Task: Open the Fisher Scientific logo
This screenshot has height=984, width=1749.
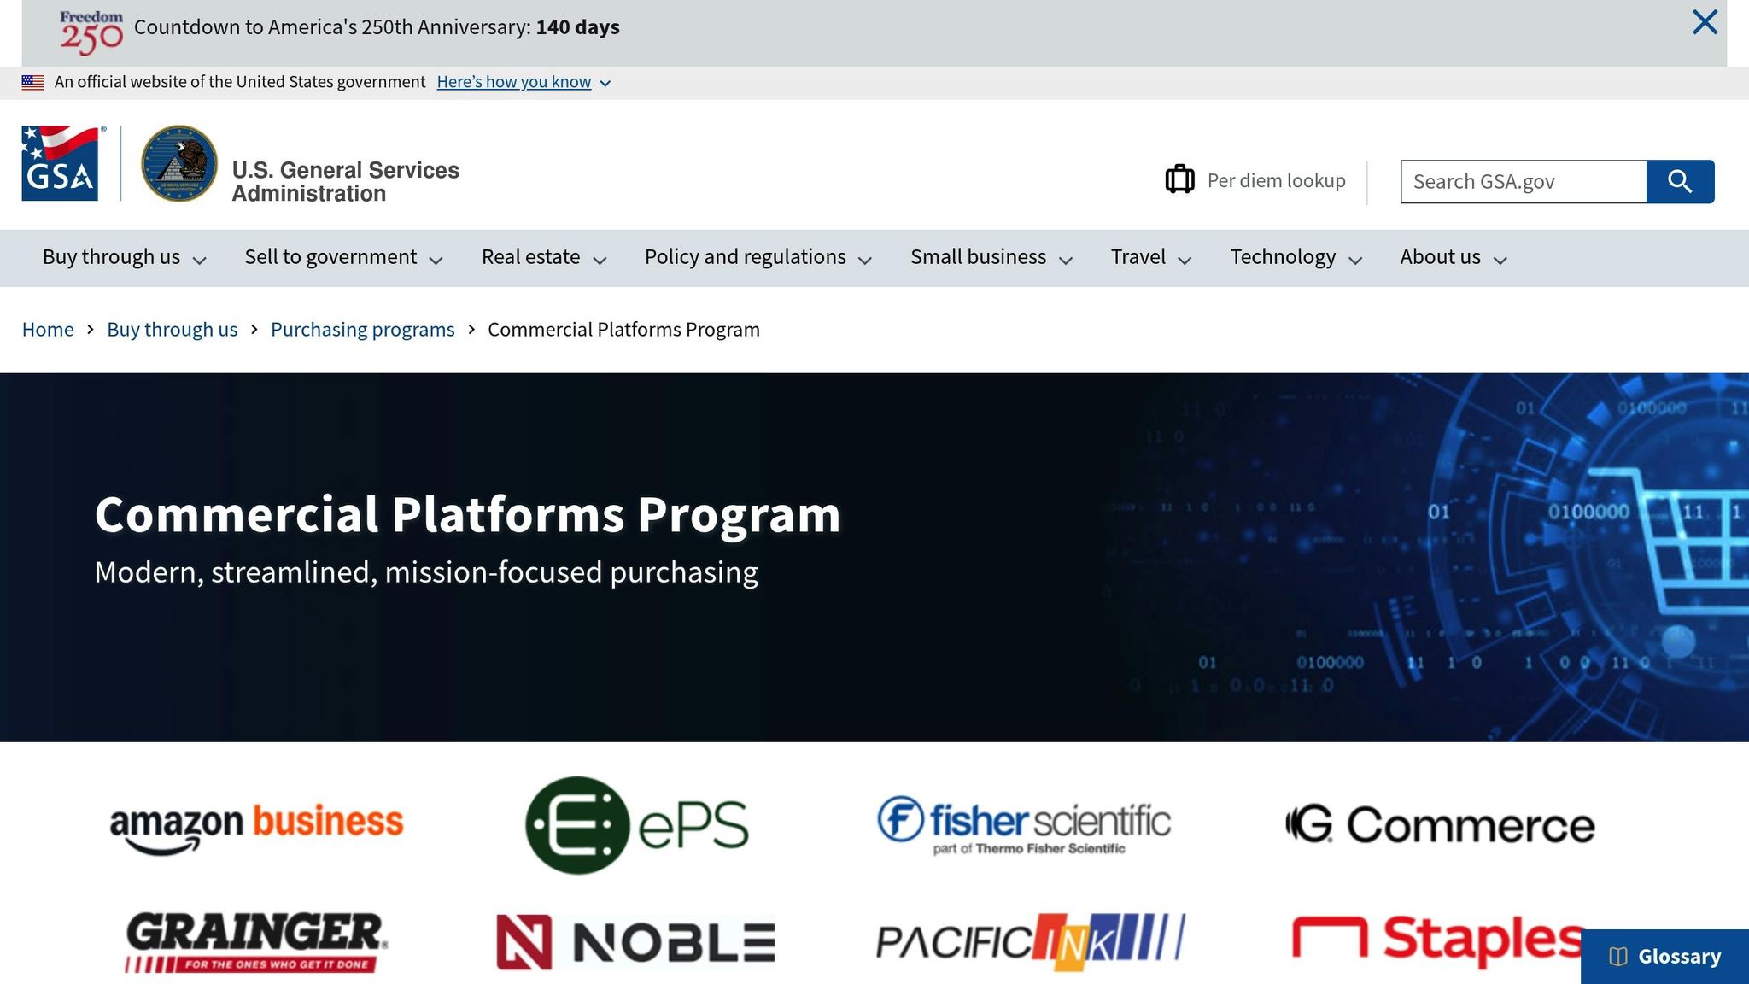Action: (x=1023, y=824)
